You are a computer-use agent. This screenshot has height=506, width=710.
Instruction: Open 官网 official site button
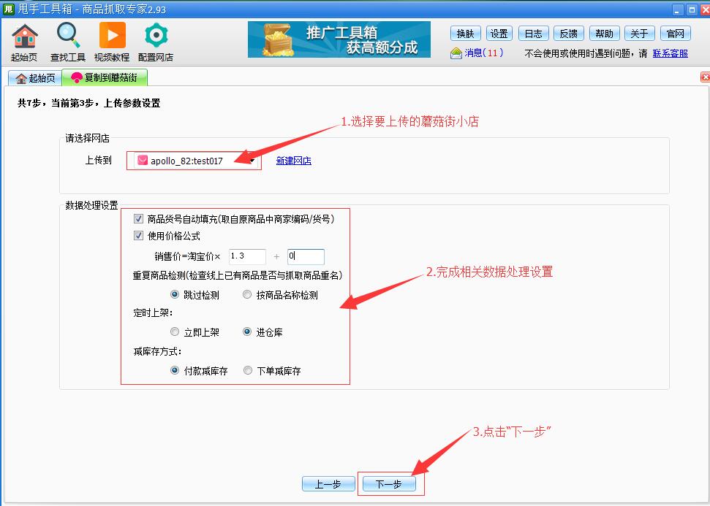tap(675, 34)
